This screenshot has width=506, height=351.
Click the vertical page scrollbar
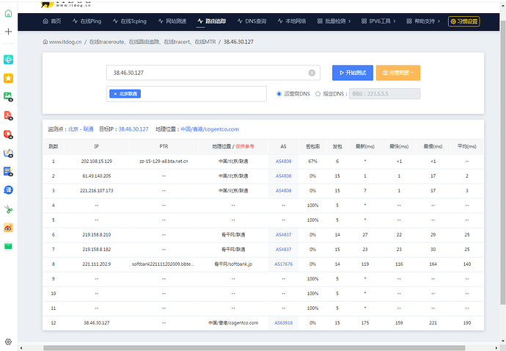[x=503, y=162]
